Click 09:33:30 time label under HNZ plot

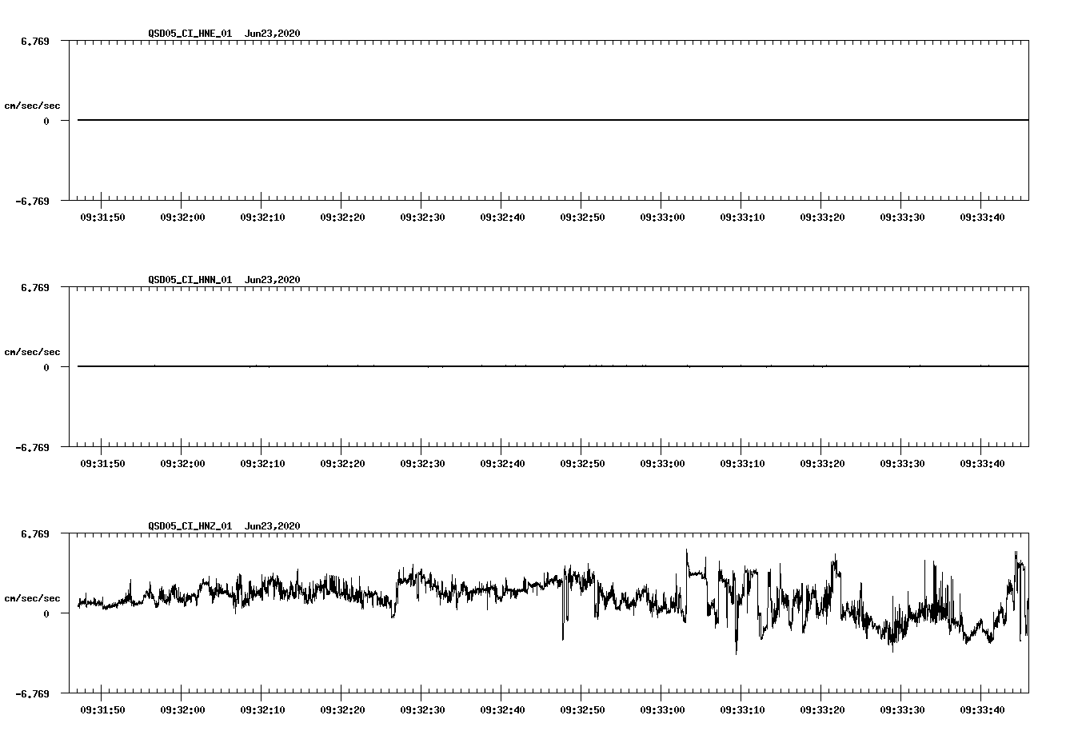coord(902,710)
